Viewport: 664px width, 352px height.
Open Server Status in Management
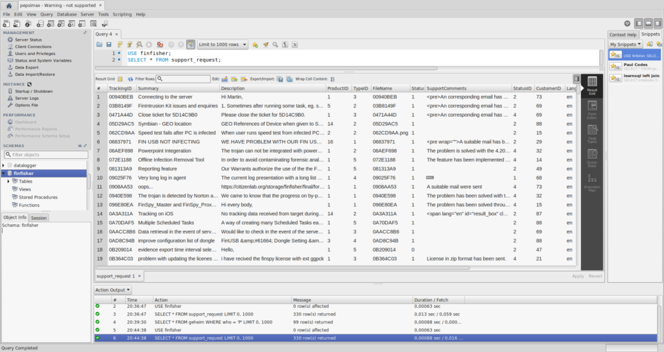click(28, 40)
